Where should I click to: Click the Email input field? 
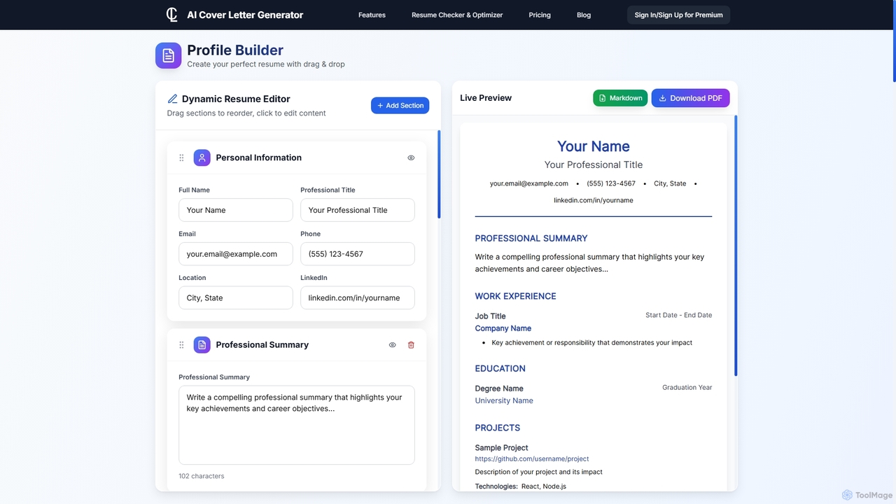[236, 254]
